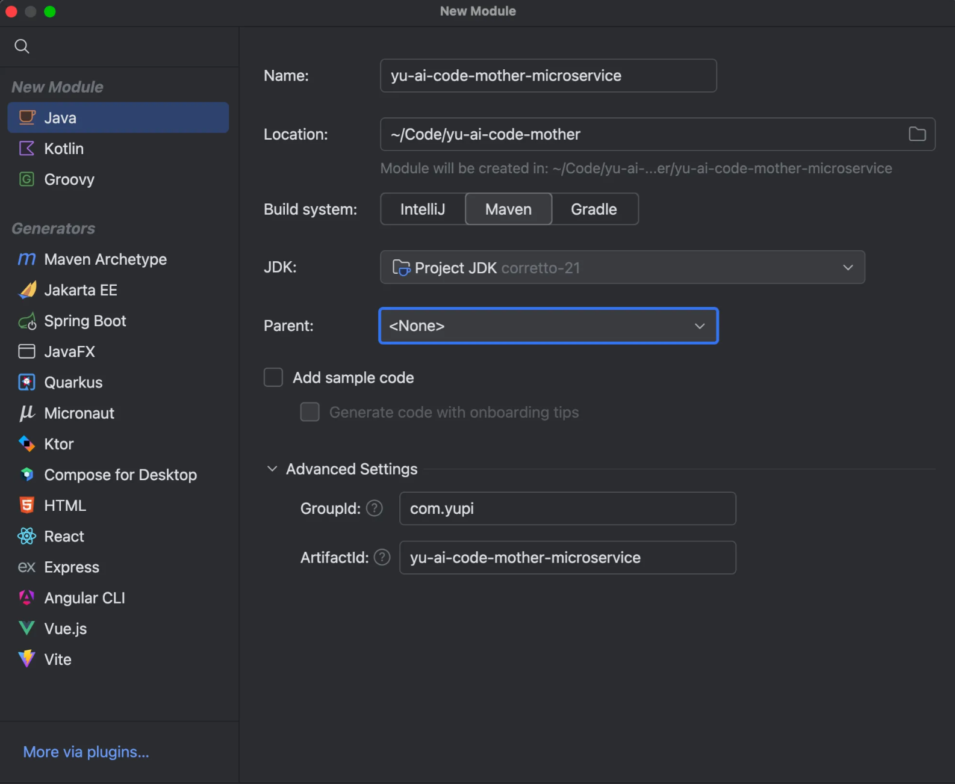Toggle Generate code with onboarding tips
Viewport: 955px width, 784px height.
pyautogui.click(x=310, y=412)
